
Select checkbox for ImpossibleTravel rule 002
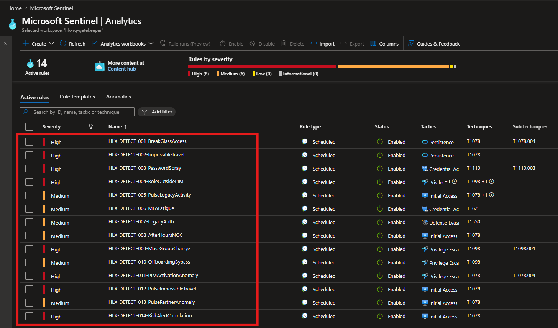29,155
